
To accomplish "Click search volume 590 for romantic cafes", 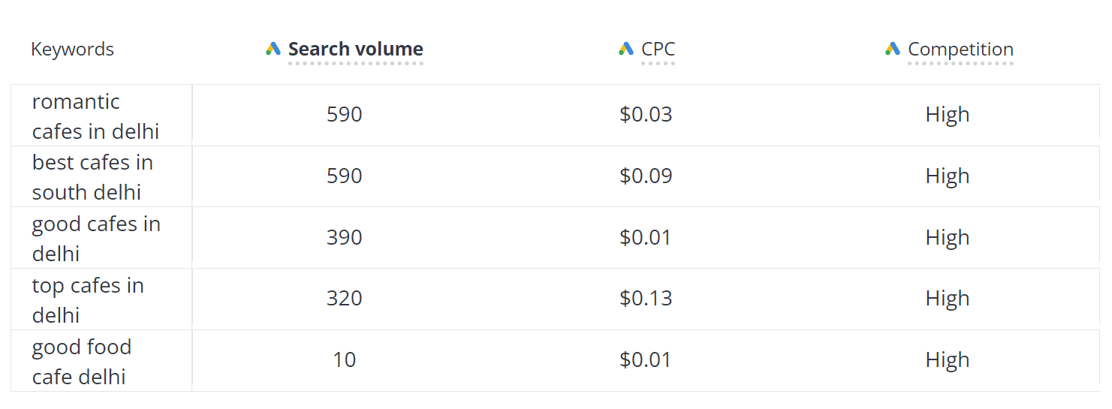I will coord(345,115).
